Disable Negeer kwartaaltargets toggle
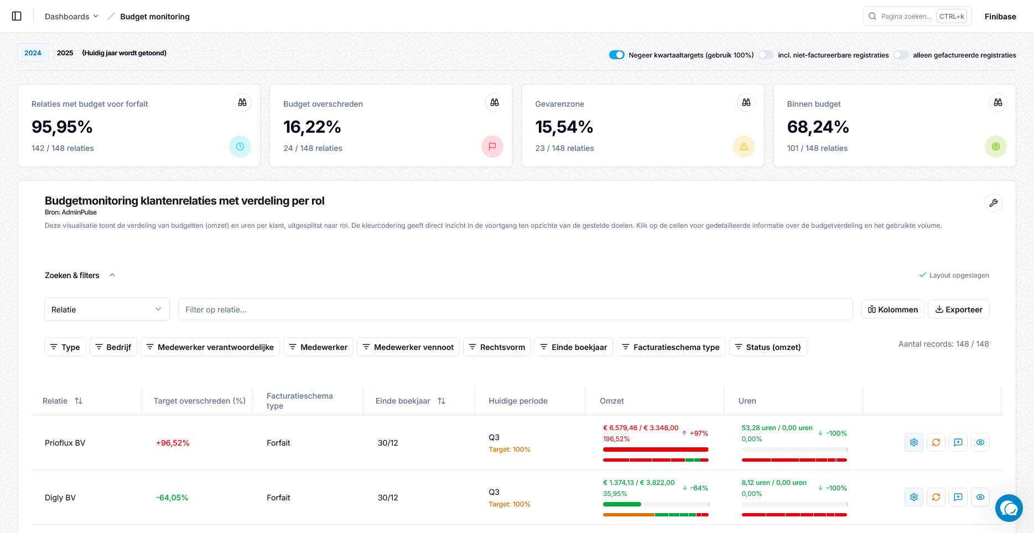Image resolution: width=1034 pixels, height=533 pixels. (x=616, y=55)
